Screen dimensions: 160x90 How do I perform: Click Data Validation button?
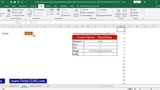pos(86,15)
